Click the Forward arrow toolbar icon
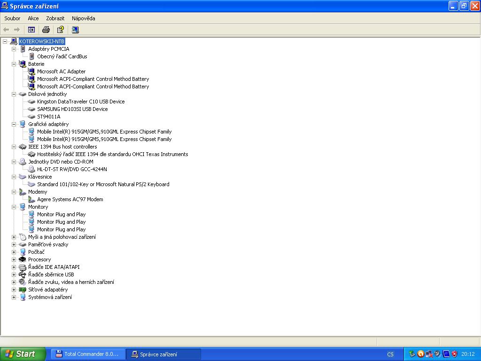This screenshot has width=481, height=361. click(x=17, y=30)
